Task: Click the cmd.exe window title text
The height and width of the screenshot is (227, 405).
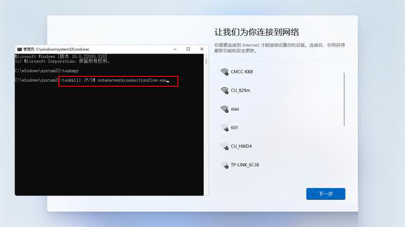Action: pyautogui.click(x=56, y=49)
